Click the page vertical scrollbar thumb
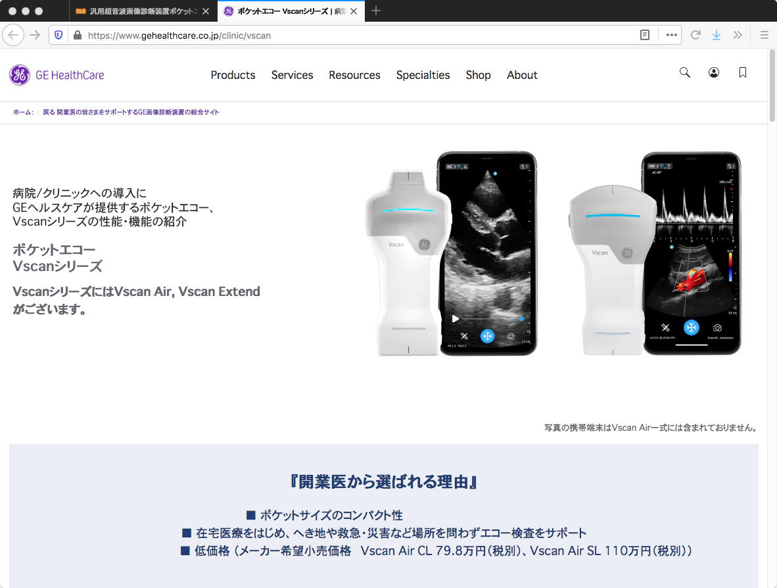The width and height of the screenshot is (777, 588). click(x=772, y=85)
